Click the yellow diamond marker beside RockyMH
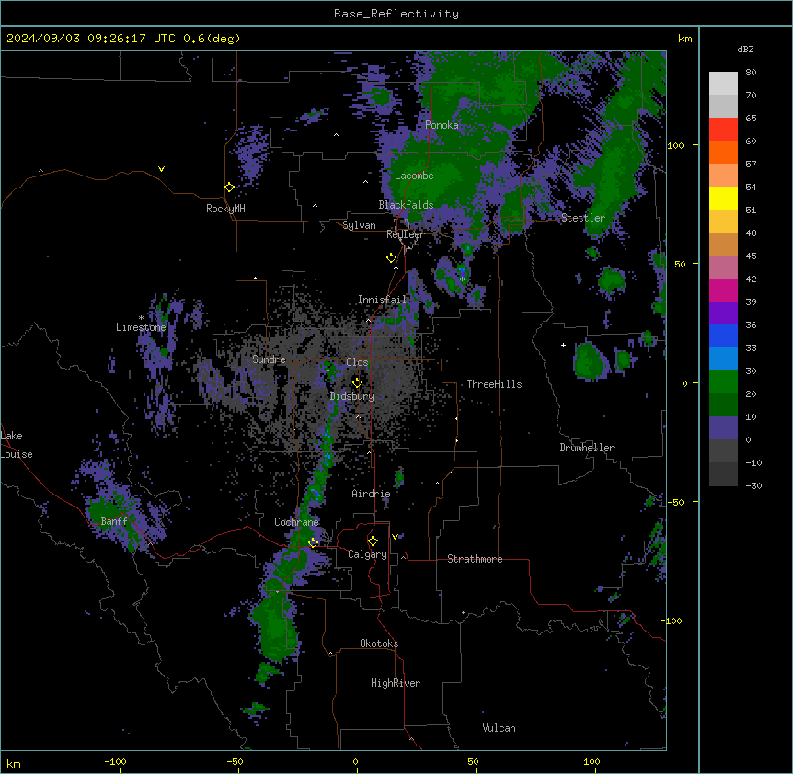Image resolution: width=793 pixels, height=774 pixels. [229, 188]
